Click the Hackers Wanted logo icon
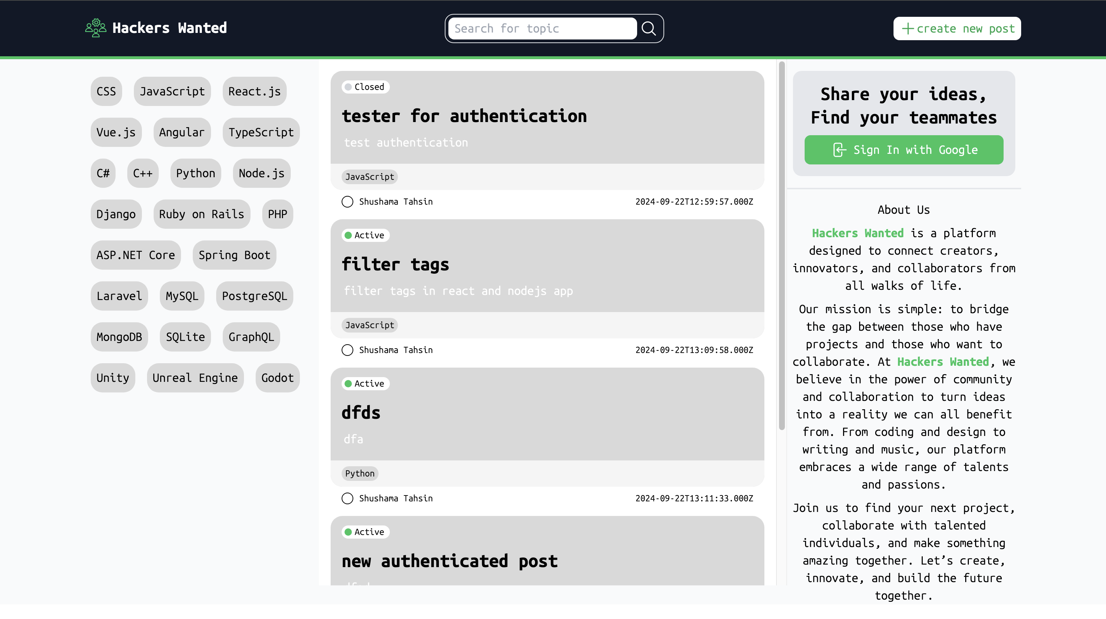The height and width of the screenshot is (619, 1106). (95, 28)
